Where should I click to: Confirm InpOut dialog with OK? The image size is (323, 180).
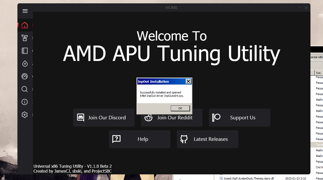180,108
